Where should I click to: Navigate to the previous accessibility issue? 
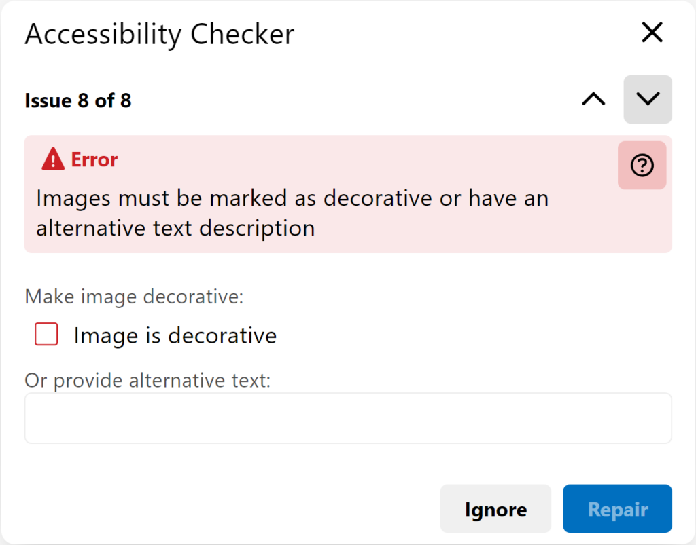(x=593, y=99)
